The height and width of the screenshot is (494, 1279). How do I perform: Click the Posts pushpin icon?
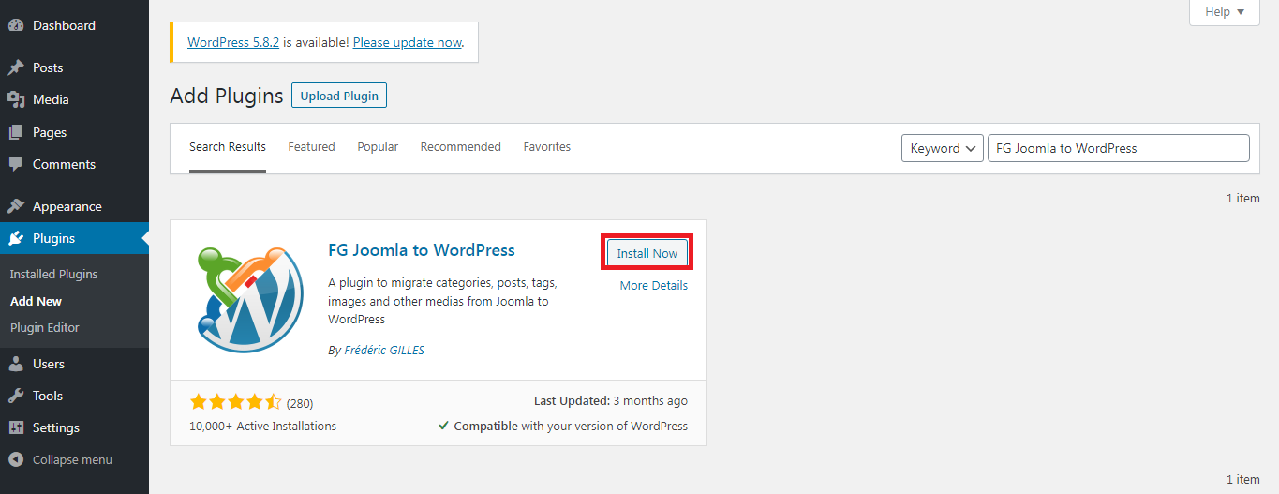(16, 67)
